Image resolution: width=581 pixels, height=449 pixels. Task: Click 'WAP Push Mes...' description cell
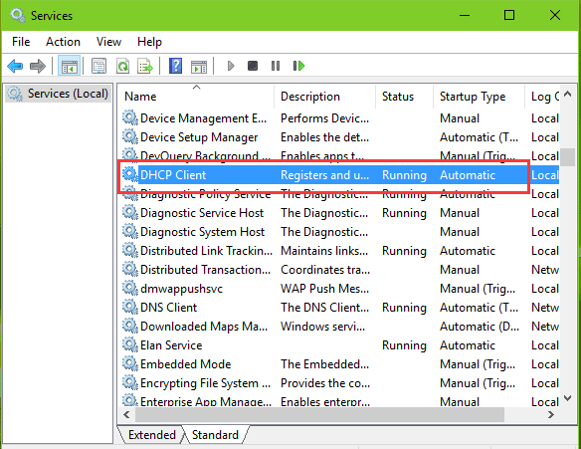click(325, 289)
